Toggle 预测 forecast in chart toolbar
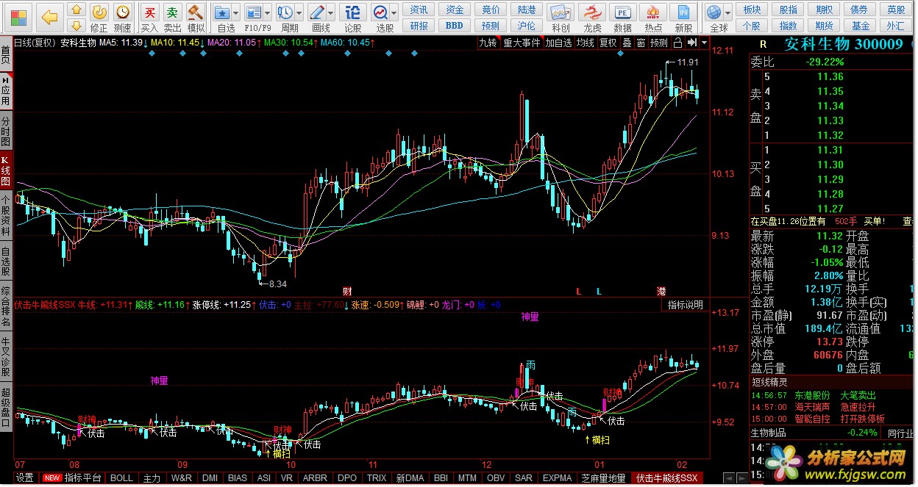Screen dimensions: 918x487 click(659, 43)
